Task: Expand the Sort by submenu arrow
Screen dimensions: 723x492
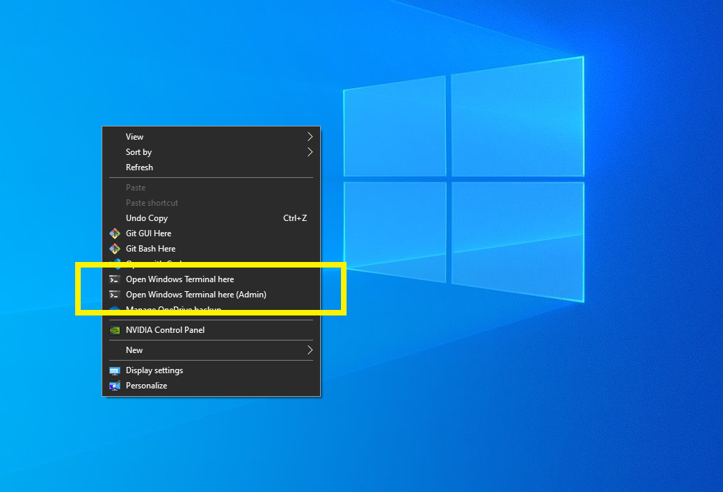Action: click(x=310, y=152)
